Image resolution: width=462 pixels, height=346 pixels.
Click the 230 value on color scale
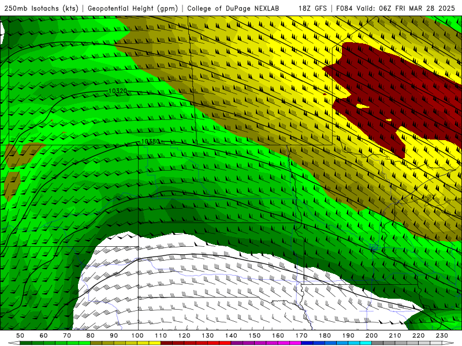pos(442,336)
